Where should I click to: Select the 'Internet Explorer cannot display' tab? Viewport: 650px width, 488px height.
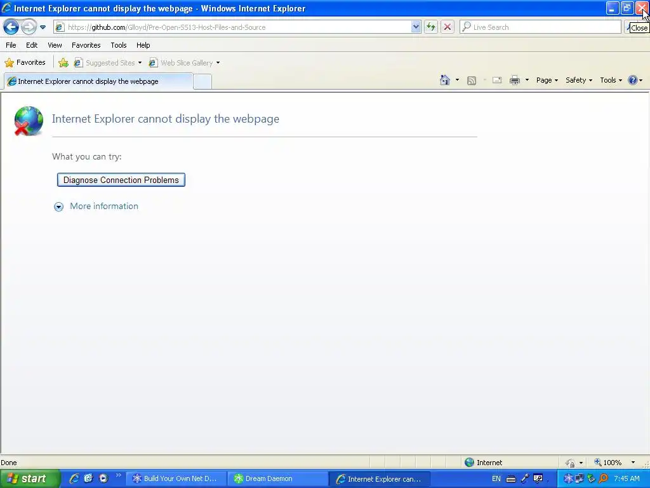click(98, 81)
